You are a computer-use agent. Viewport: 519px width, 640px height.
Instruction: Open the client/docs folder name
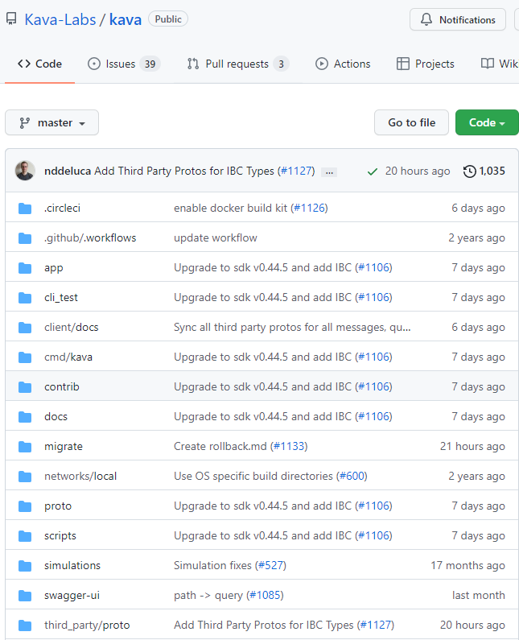pos(72,328)
